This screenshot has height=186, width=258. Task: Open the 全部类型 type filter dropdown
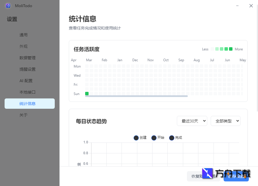point(226,121)
